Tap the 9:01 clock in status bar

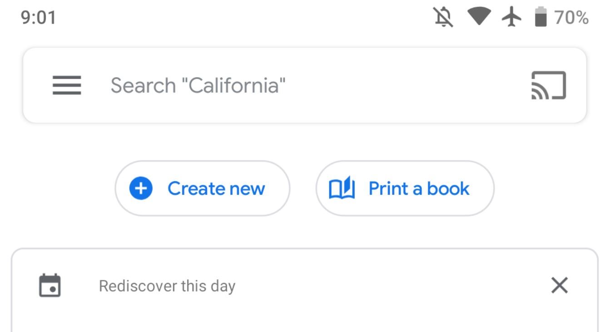(39, 18)
